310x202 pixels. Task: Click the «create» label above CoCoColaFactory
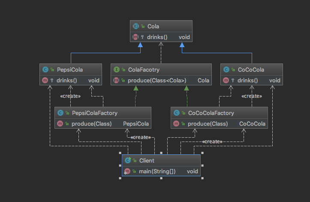click(x=252, y=96)
